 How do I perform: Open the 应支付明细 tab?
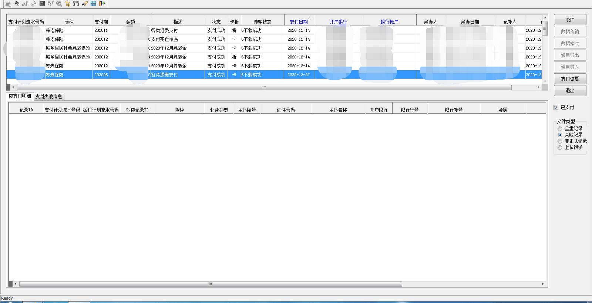[x=20, y=96]
